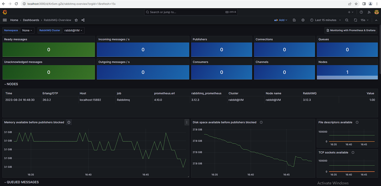Star the RabbitMQ-Overview dashboard

point(76,20)
